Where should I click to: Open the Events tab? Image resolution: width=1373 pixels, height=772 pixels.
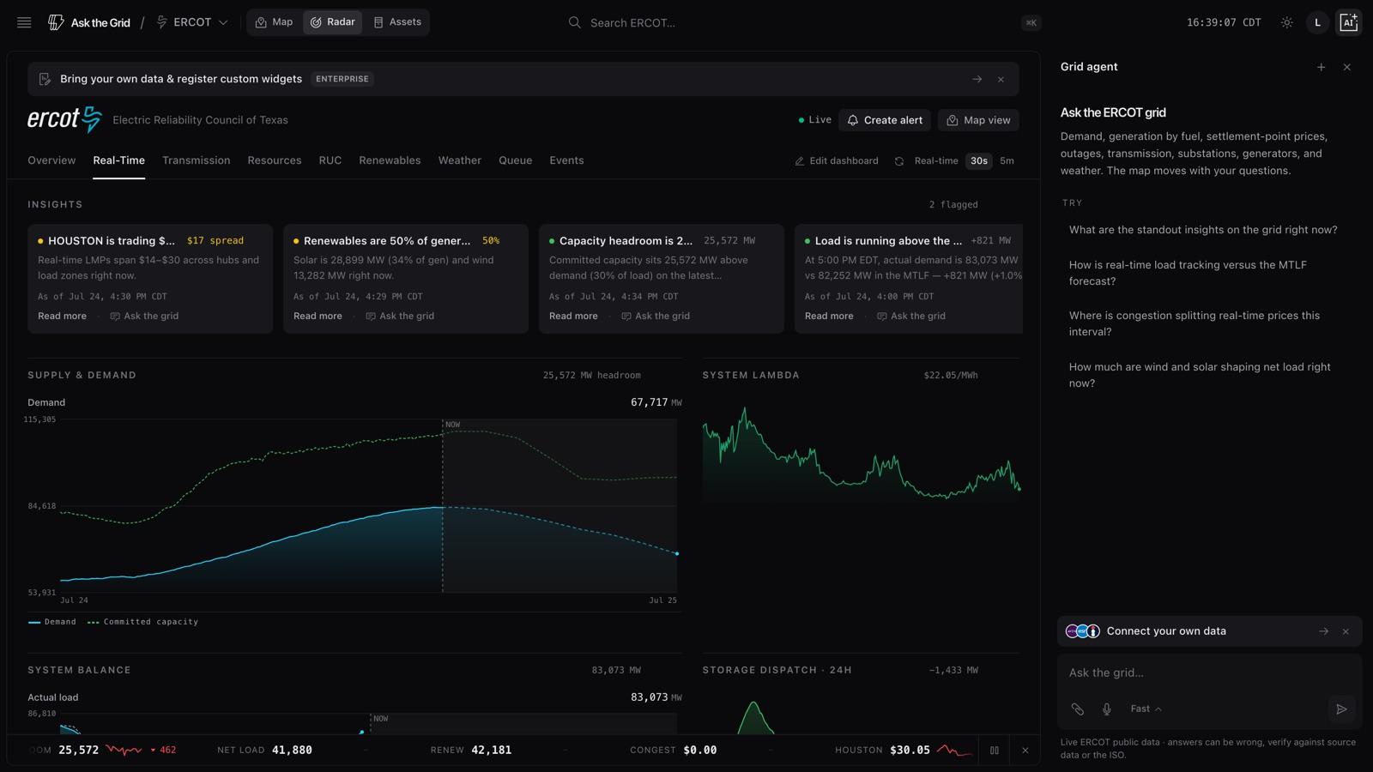[566, 160]
